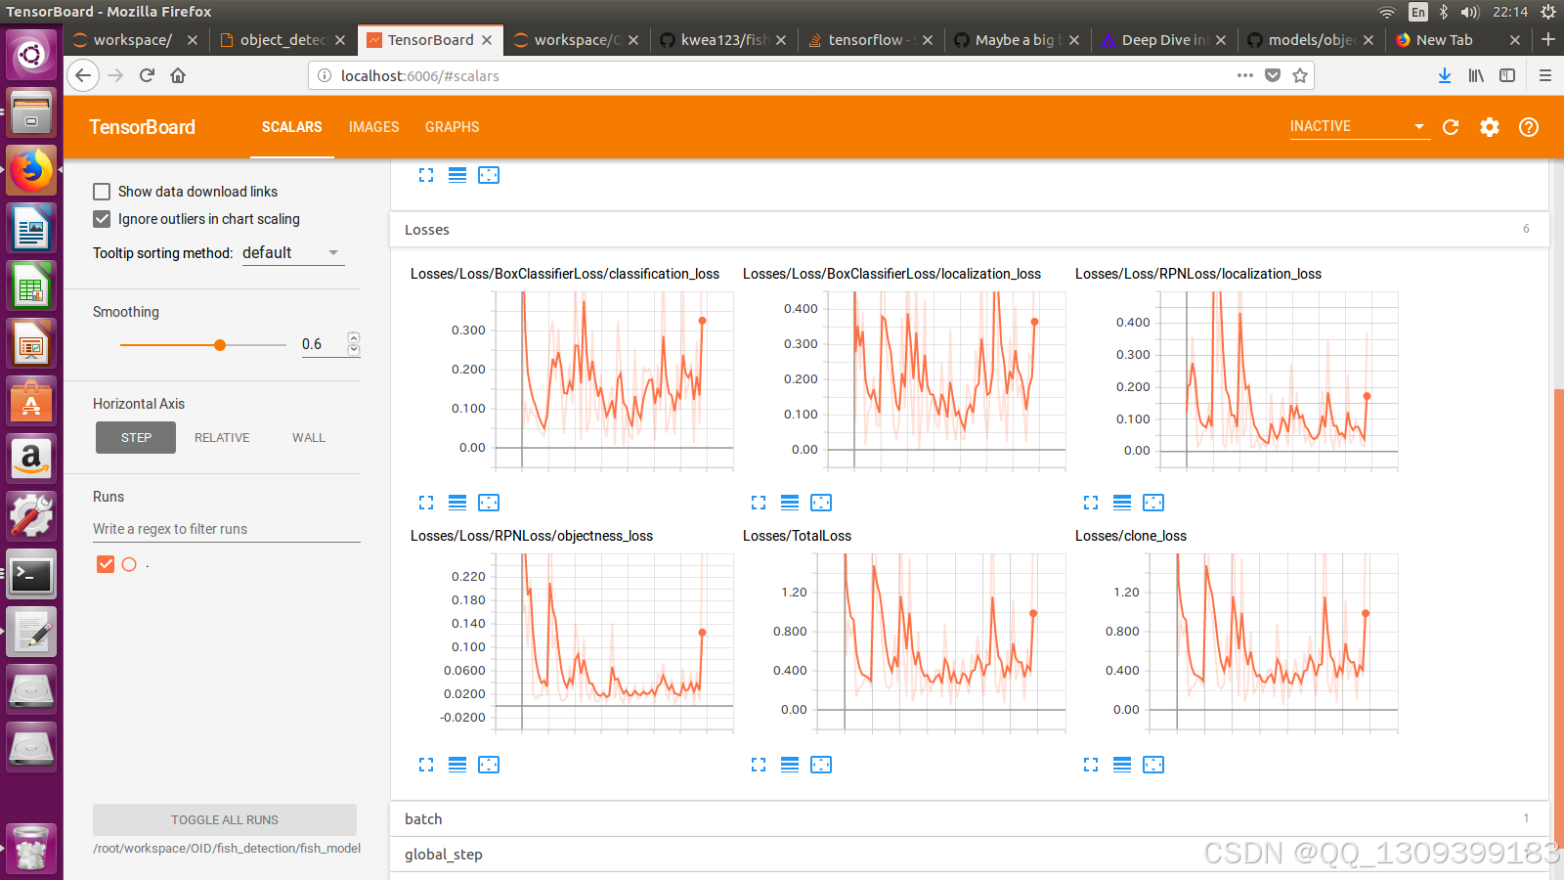
Task: Select the run's radio circle
Action: (x=129, y=564)
